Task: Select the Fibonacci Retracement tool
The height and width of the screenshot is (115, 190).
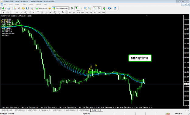Action: point(30,12)
